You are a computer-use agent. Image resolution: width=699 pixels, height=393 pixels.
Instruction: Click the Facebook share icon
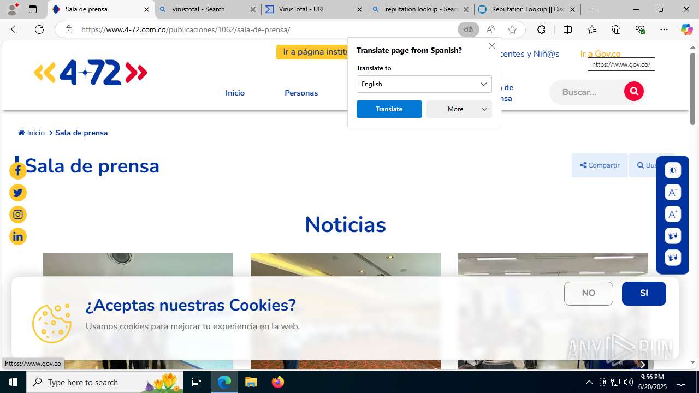pos(18,171)
